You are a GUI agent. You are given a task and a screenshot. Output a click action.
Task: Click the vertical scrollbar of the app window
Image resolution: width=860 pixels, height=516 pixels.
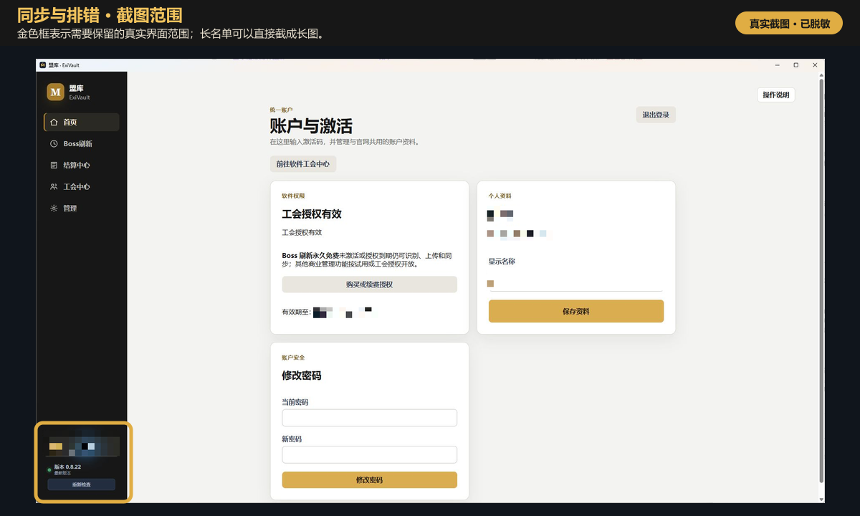pos(821,279)
